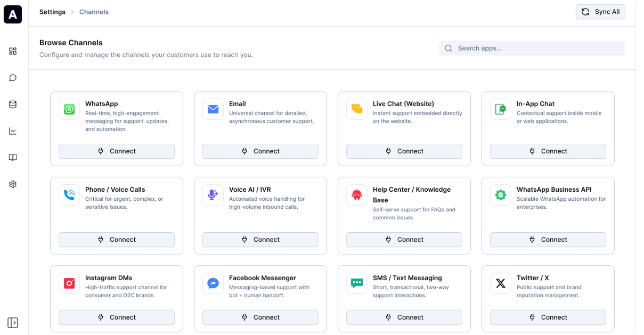Focus the Search apps input field
Viewport: 644px width, 335px height.
click(532, 48)
